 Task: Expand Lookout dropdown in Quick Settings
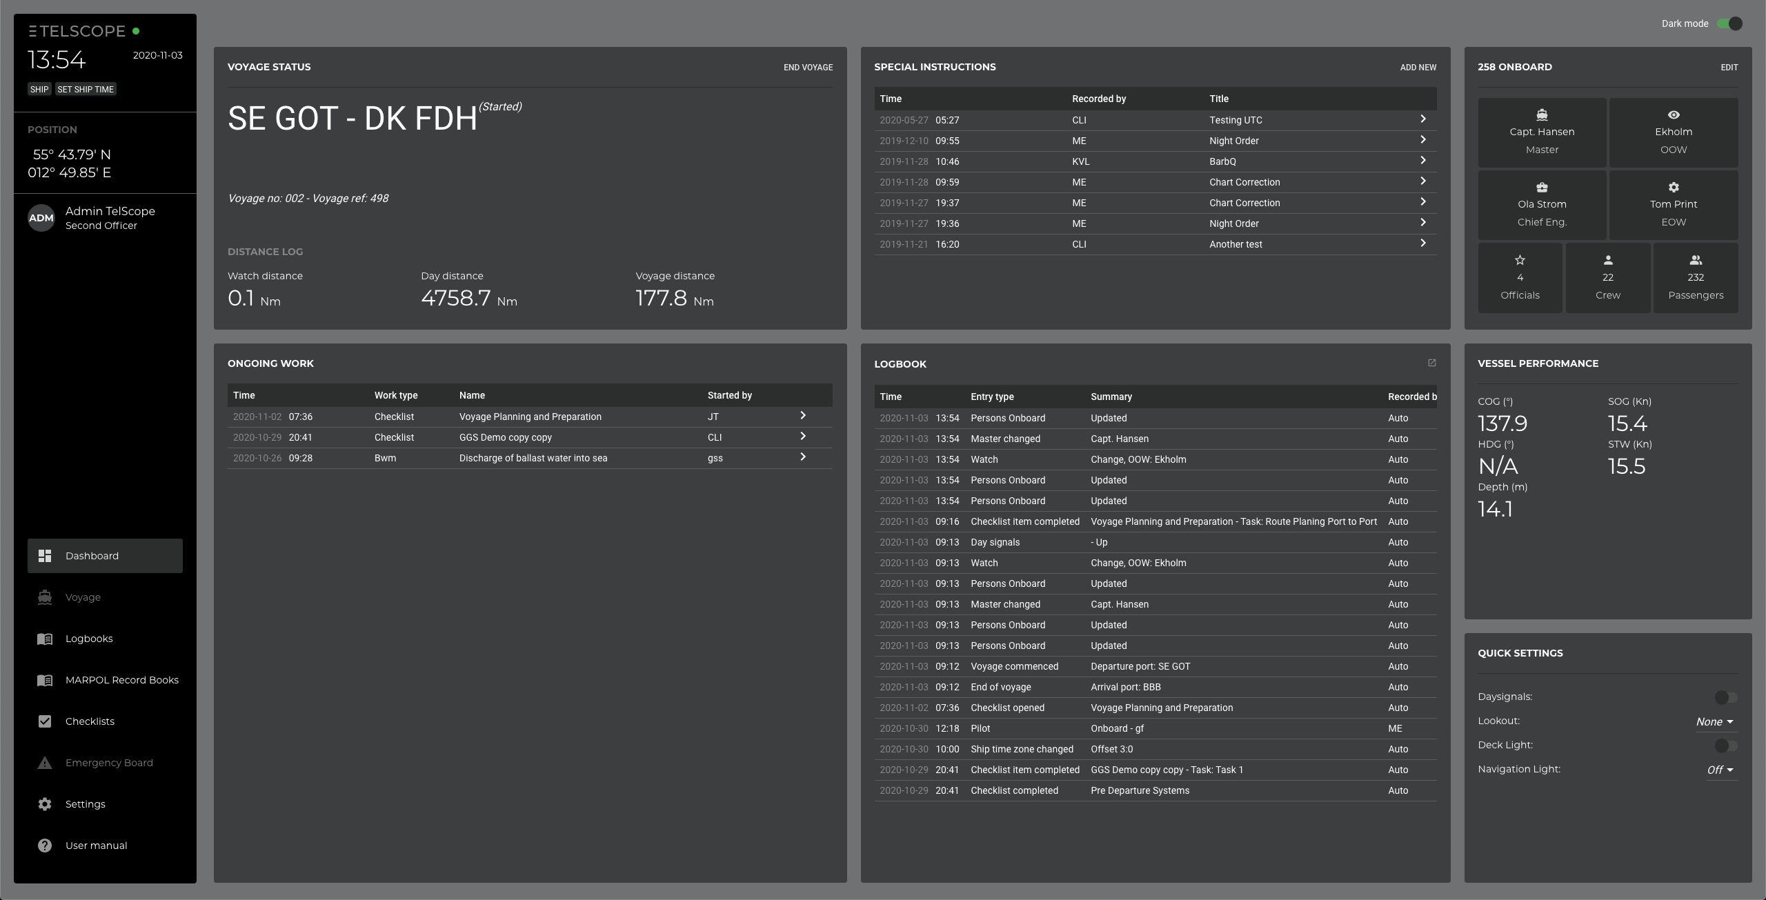[1716, 721]
